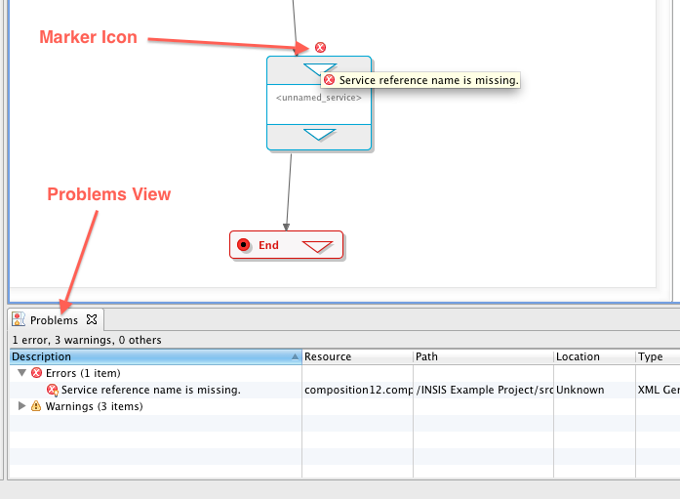Click the triangle icon on End node
Screen dimensions: 680x499
tap(318, 246)
